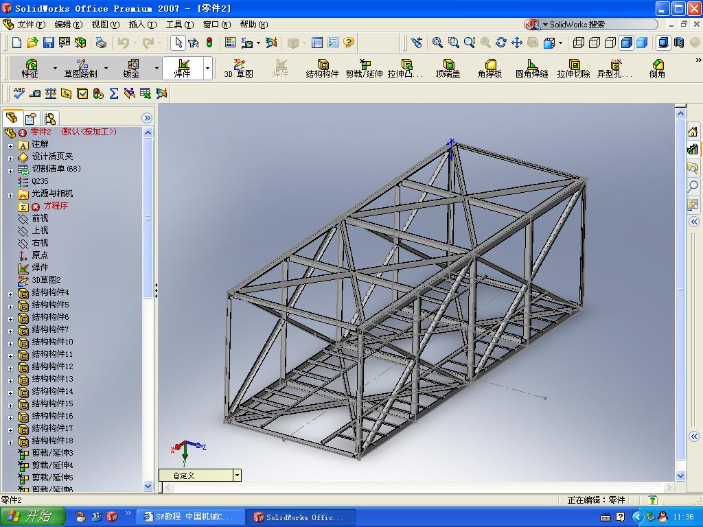Viewport: 703px width, 527px height.
Task: Select the Zoom to Fit magnifier icon
Action: tap(437, 43)
